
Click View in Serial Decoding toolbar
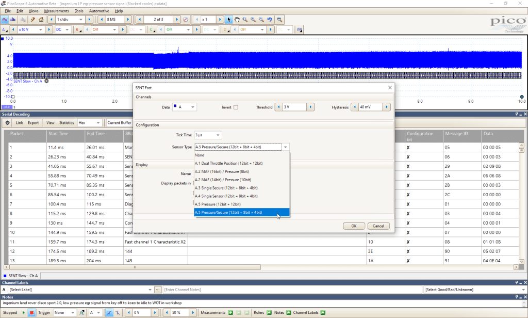pyautogui.click(x=50, y=123)
